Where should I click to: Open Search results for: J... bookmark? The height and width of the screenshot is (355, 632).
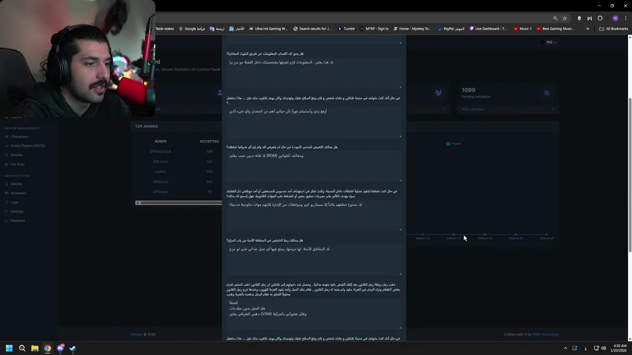313,29
